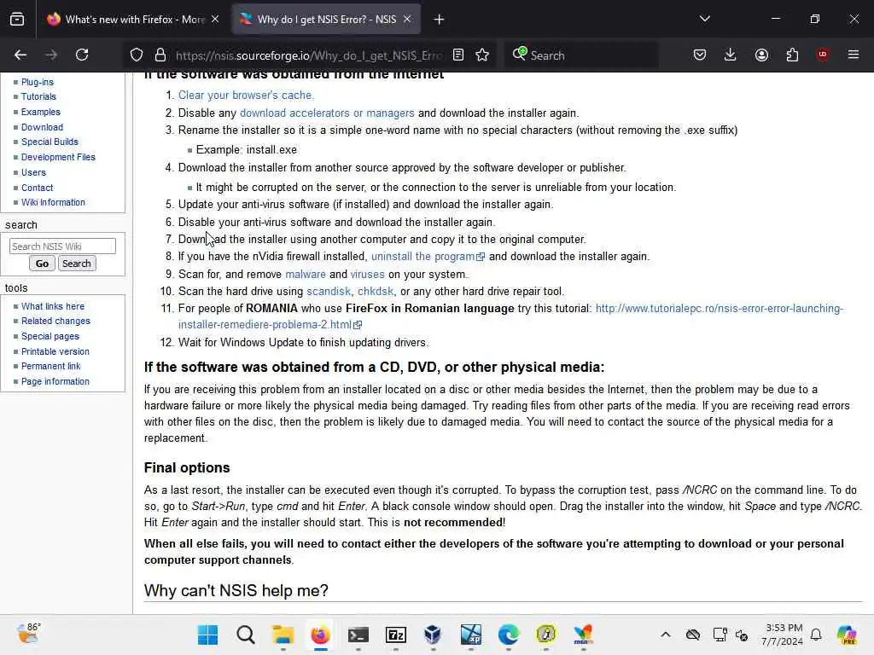Open taskbar Search magnifier
The width and height of the screenshot is (874, 655).
pos(245,635)
